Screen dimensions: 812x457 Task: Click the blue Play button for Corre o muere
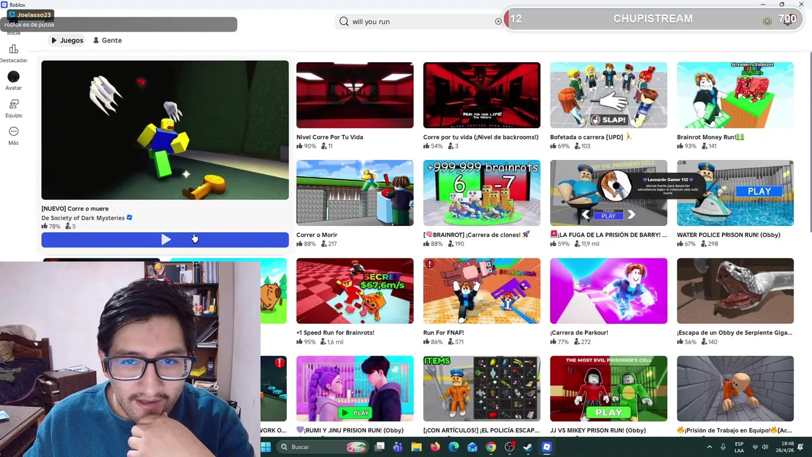click(x=165, y=239)
